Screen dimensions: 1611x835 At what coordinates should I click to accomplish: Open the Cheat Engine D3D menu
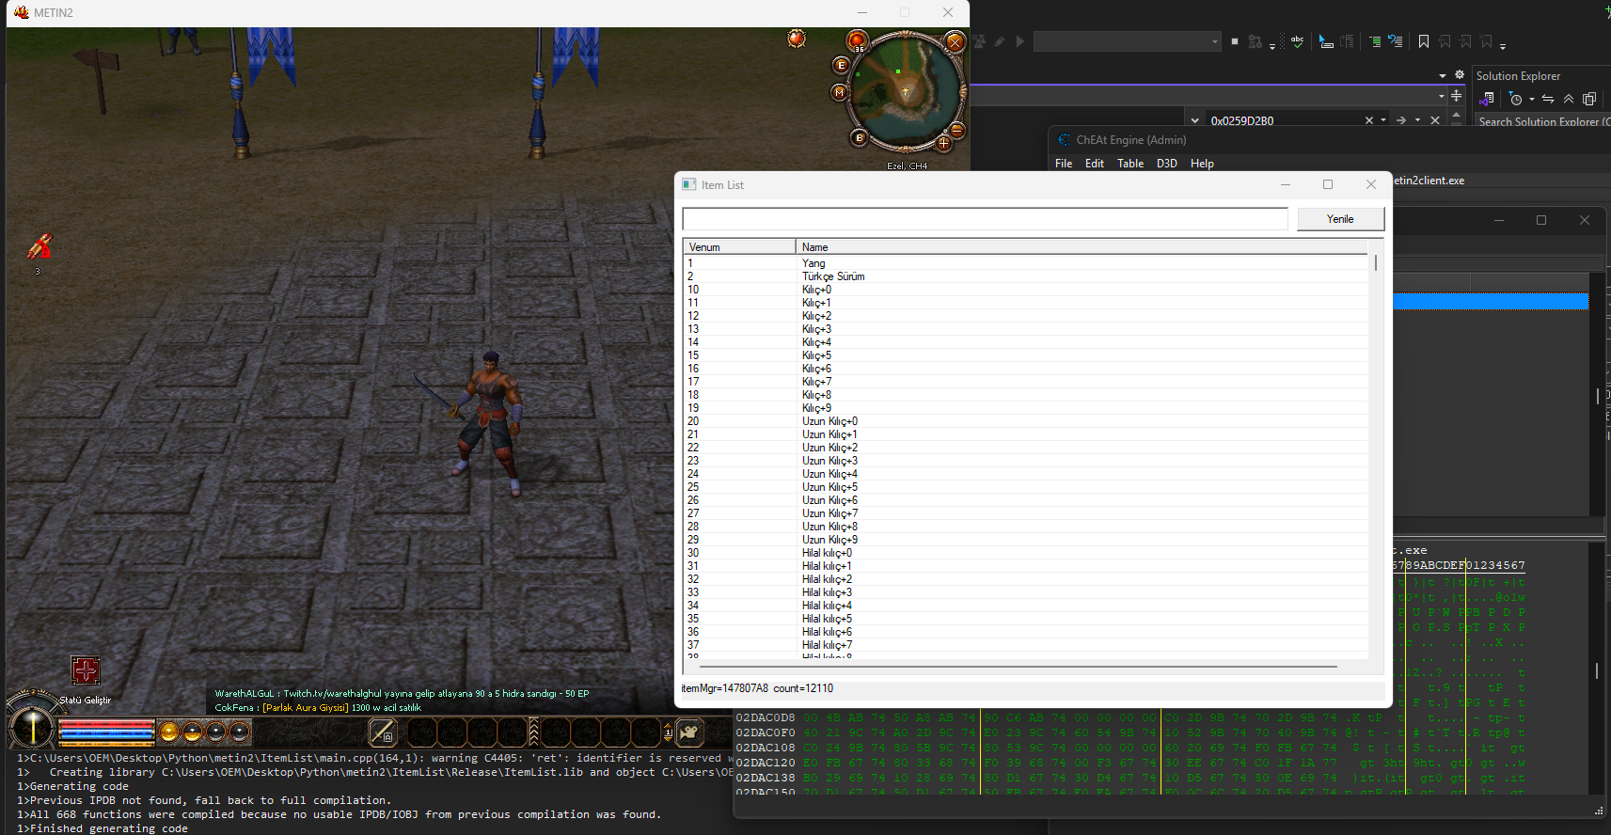coord(1167,164)
